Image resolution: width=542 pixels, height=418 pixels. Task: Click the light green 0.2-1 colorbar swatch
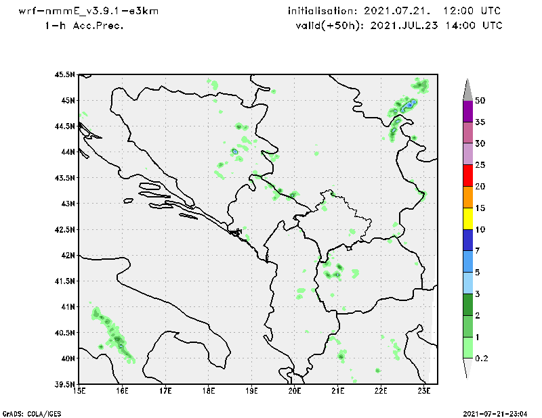click(467, 348)
